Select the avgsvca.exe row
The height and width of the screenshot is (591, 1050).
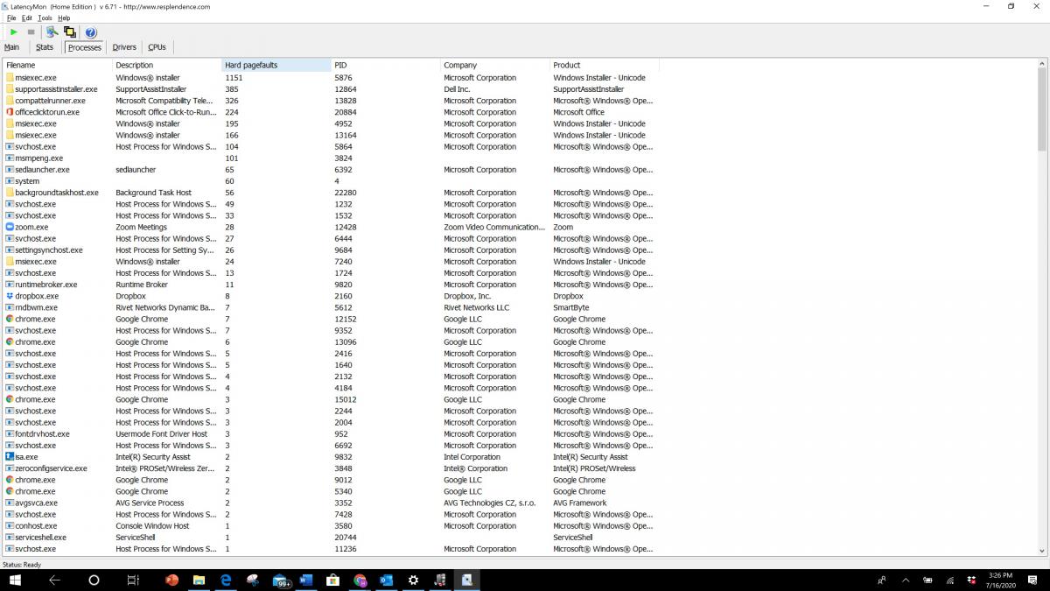(x=332, y=503)
